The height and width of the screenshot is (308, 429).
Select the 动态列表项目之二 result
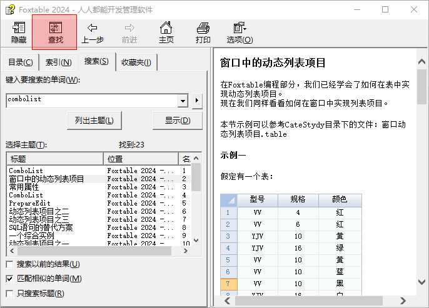(99, 212)
